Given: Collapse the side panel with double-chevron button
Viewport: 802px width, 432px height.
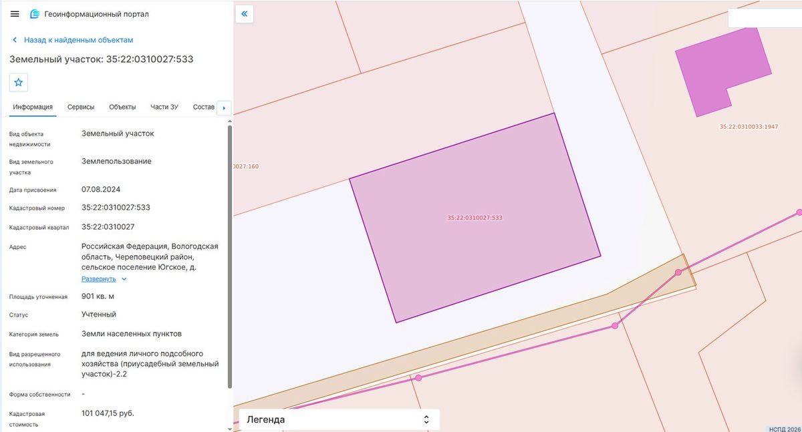Looking at the screenshot, I should coord(245,13).
